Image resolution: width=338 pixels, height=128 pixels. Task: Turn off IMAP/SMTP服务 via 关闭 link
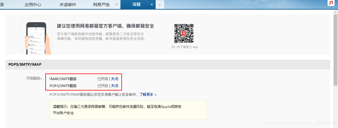pos(114,79)
